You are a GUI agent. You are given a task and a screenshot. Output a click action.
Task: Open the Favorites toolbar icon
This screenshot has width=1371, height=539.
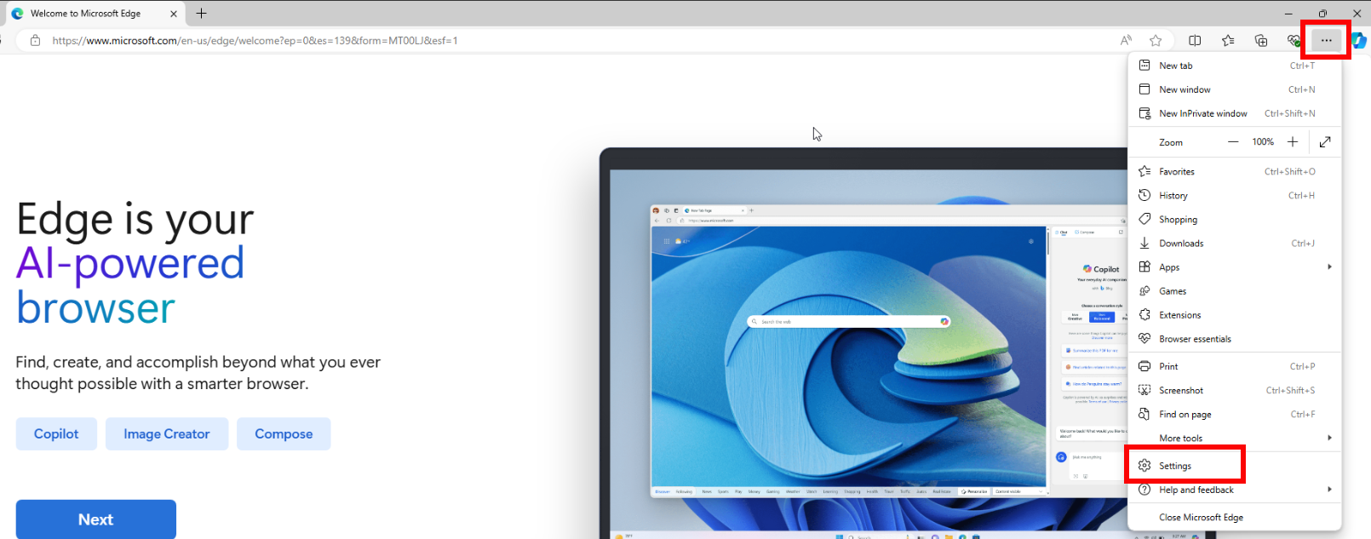[1228, 40]
